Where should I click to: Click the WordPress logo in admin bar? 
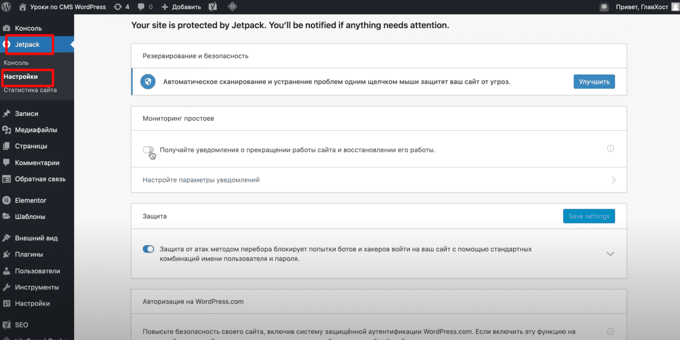pyautogui.click(x=6, y=7)
